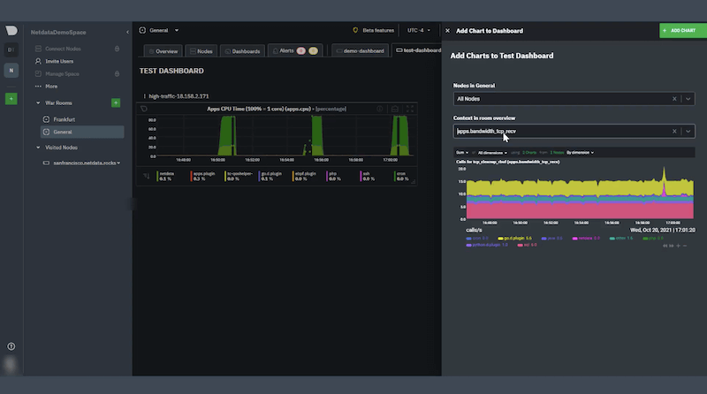This screenshot has width=707, height=394.
Task: Zoom in on the preview chart
Action: [x=678, y=246]
